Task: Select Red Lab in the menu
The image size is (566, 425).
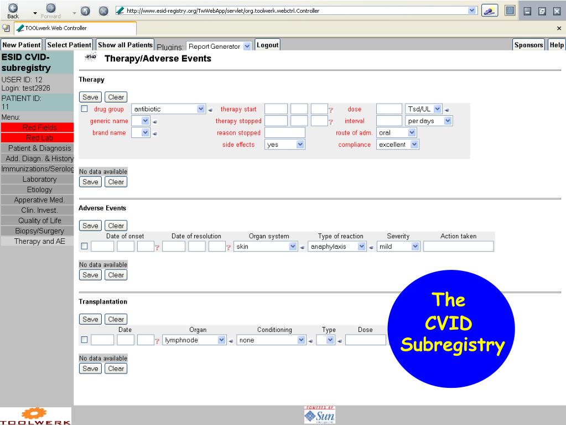Action: pos(38,137)
